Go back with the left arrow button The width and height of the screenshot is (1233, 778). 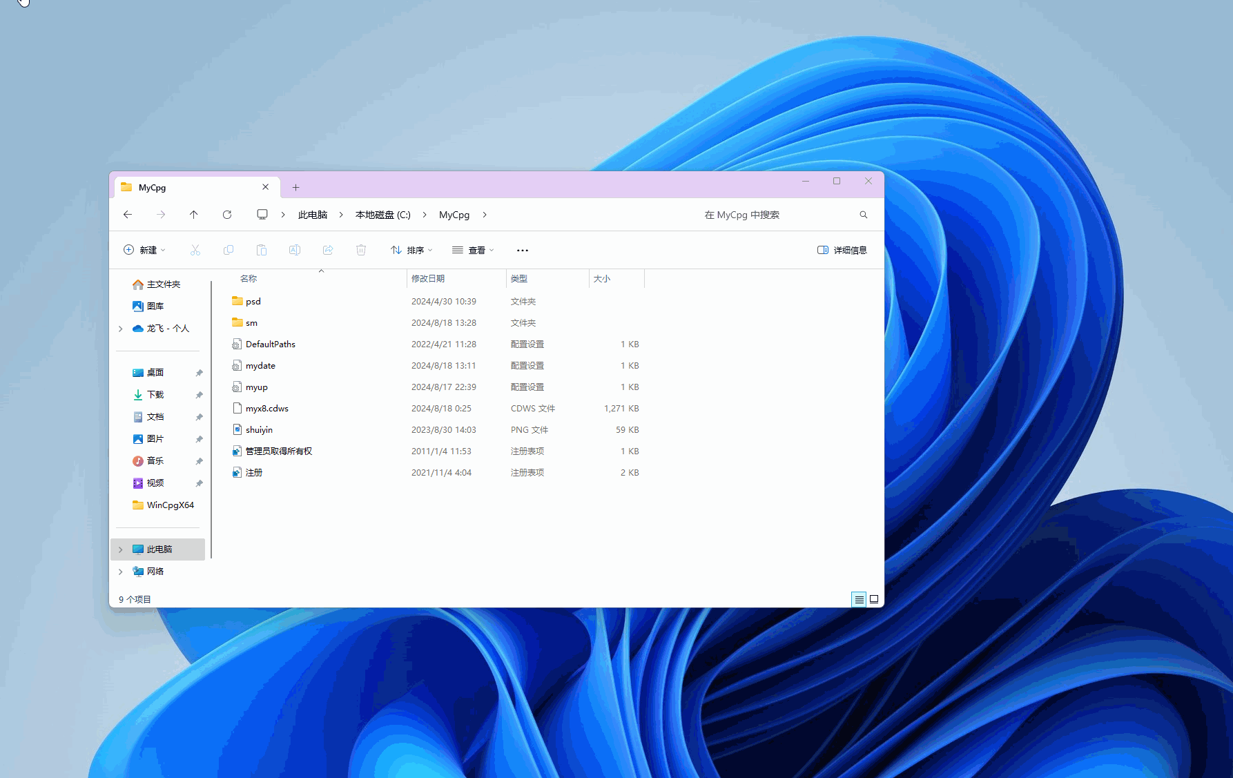(x=128, y=215)
